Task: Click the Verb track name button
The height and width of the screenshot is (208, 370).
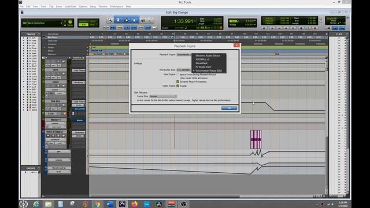Action: click(55, 70)
